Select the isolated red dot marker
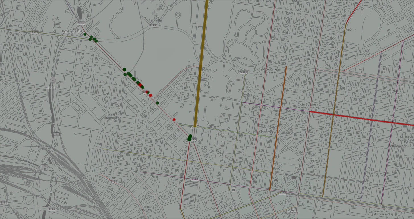414x219 pixels. (x=174, y=119)
